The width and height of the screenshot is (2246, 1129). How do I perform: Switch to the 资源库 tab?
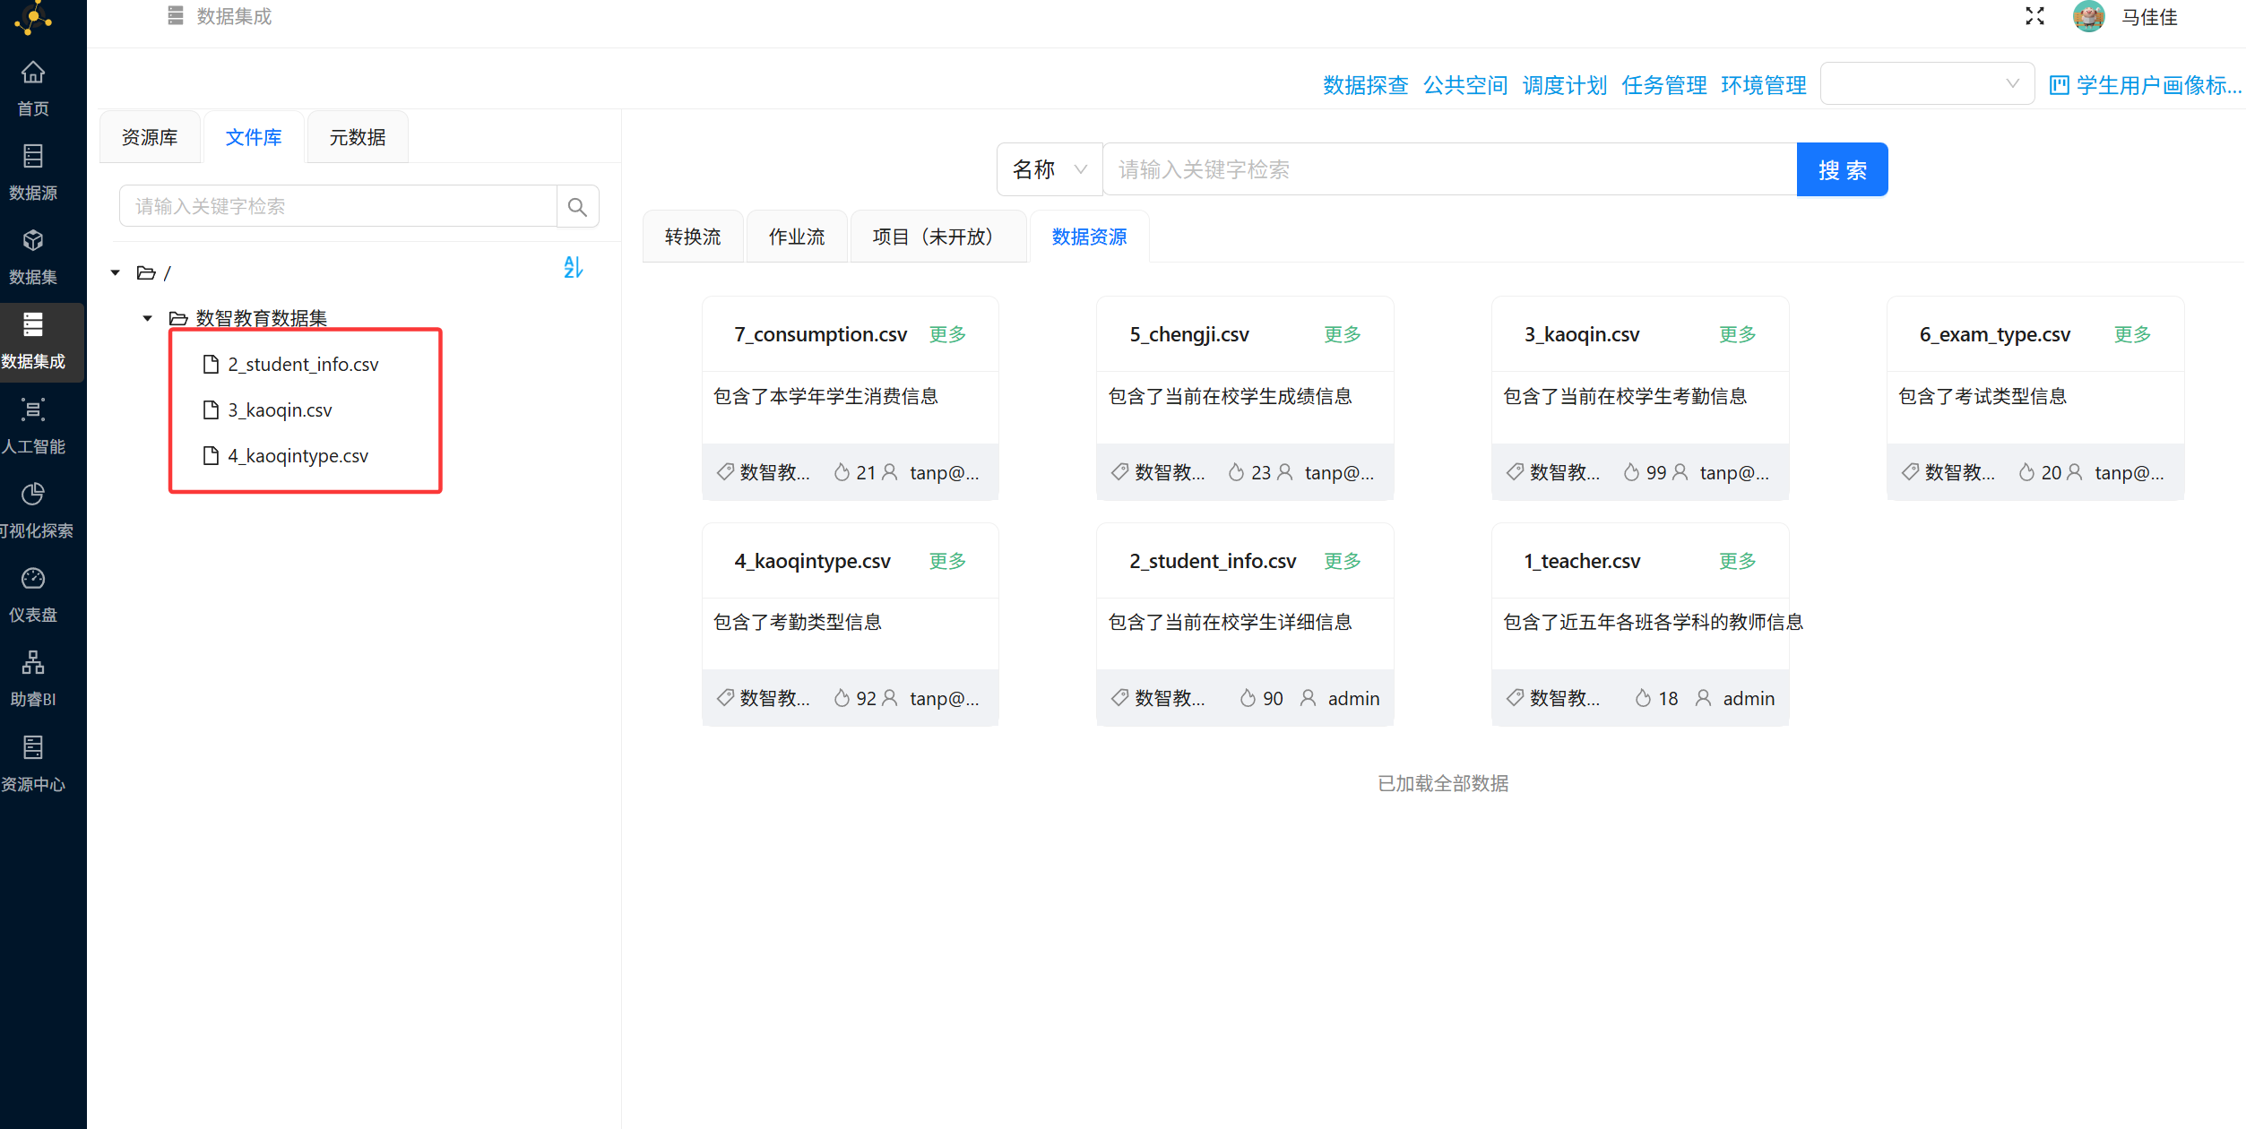pyautogui.click(x=150, y=137)
